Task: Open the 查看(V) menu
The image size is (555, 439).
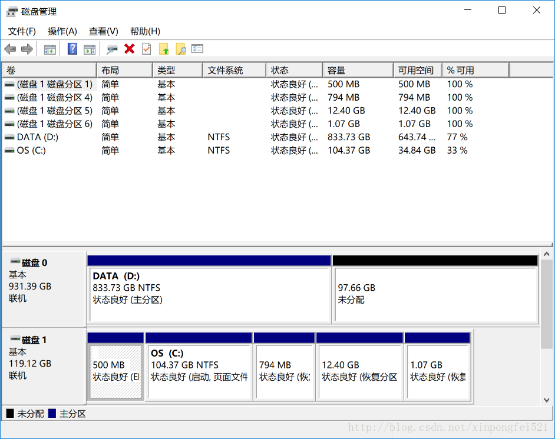Action: coord(103,31)
